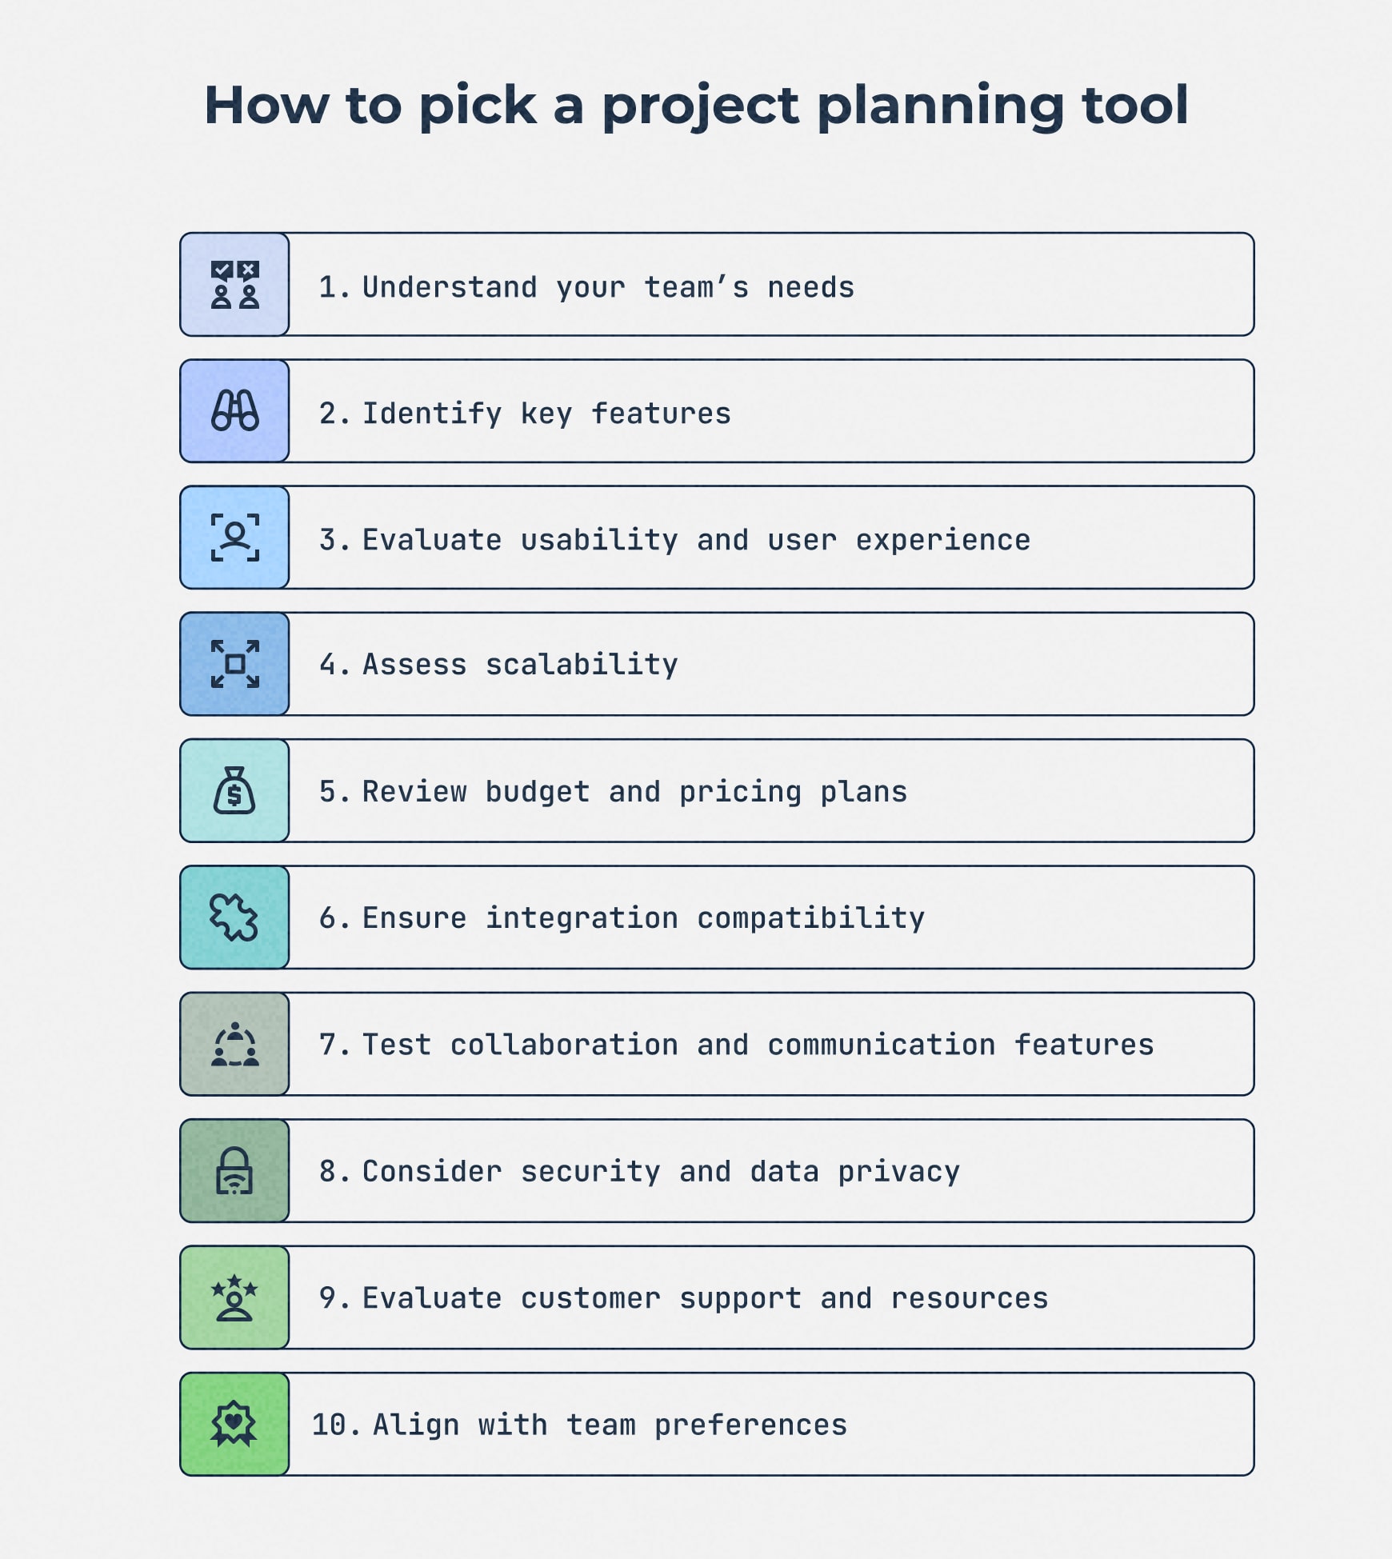
Task: Click the user focus frame icon
Action: pyautogui.click(x=234, y=538)
